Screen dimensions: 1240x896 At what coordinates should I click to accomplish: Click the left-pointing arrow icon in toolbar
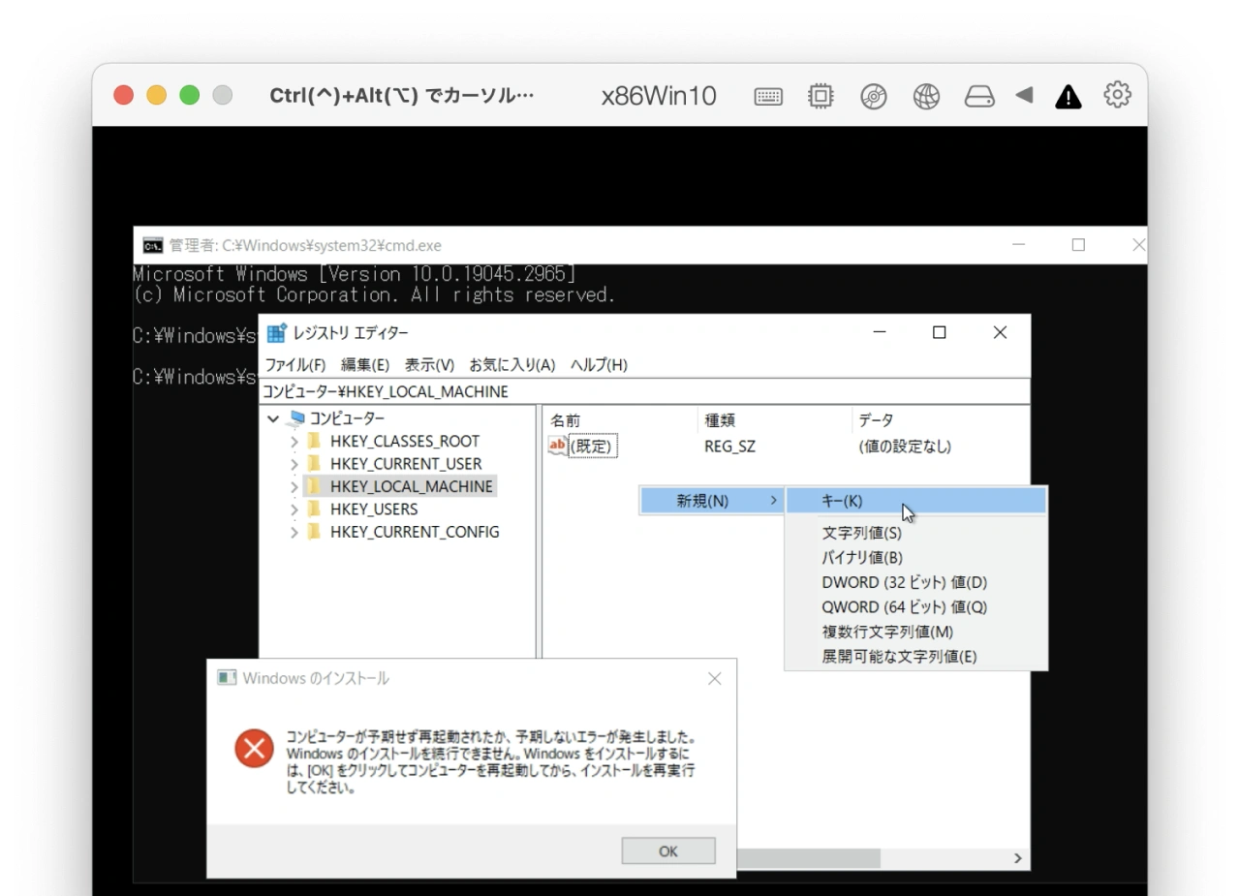[1024, 95]
